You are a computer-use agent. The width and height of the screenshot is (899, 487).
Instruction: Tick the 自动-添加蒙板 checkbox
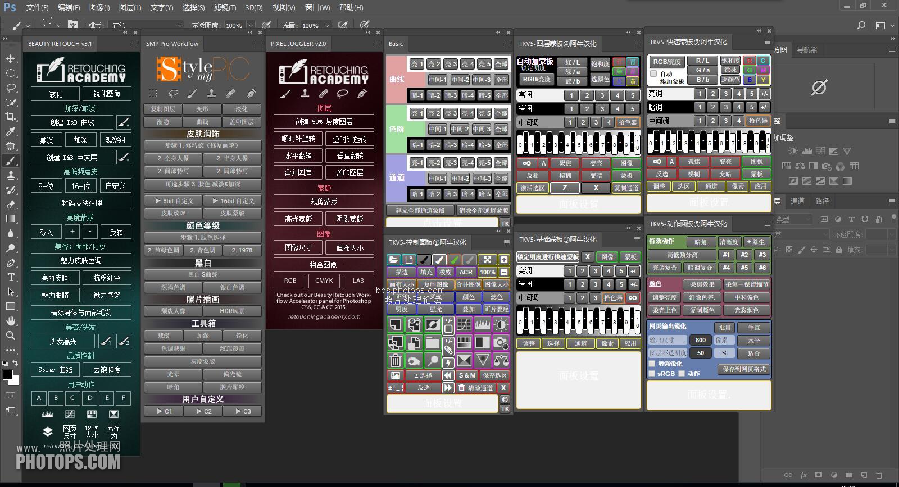(653, 74)
